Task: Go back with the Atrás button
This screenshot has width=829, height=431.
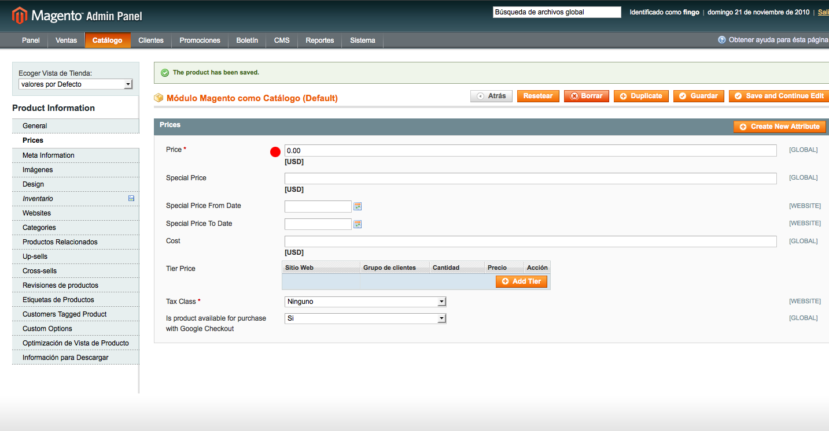Action: click(491, 96)
